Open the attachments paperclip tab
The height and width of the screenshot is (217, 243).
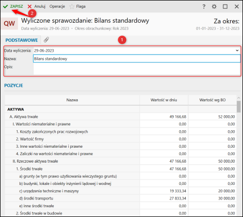tap(46, 40)
